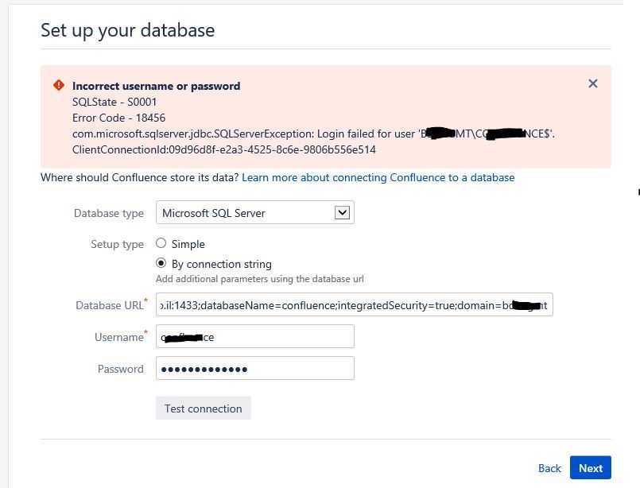Select the Simple setup type radio
This screenshot has height=488, width=640.
pyautogui.click(x=161, y=244)
